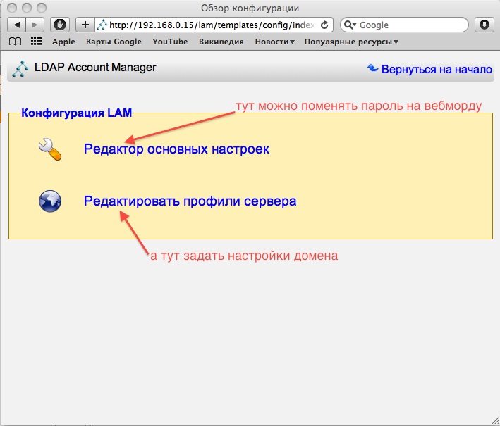Open Редактировать профили сервера link

click(x=190, y=201)
